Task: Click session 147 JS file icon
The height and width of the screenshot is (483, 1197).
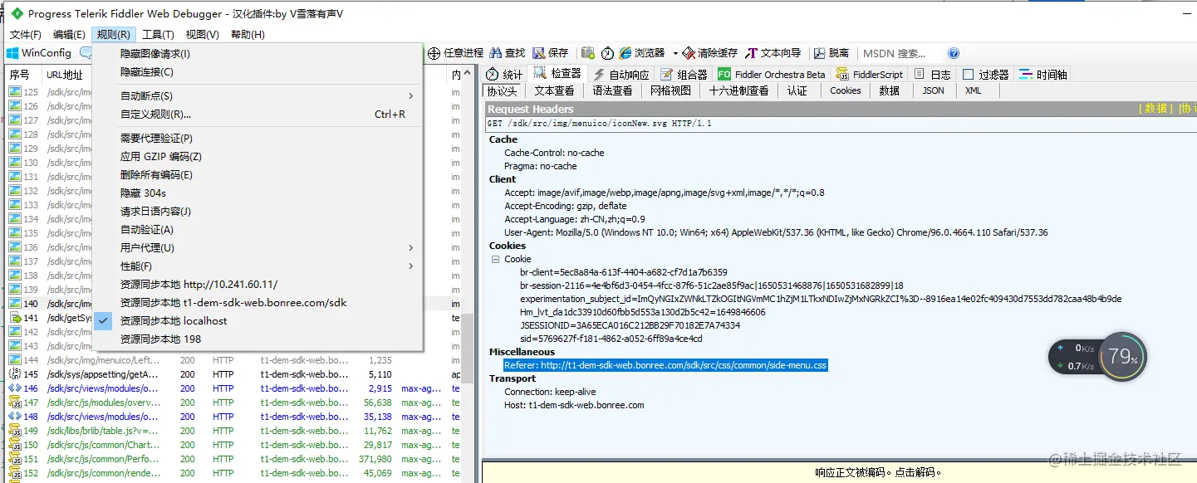Action: 15,402
